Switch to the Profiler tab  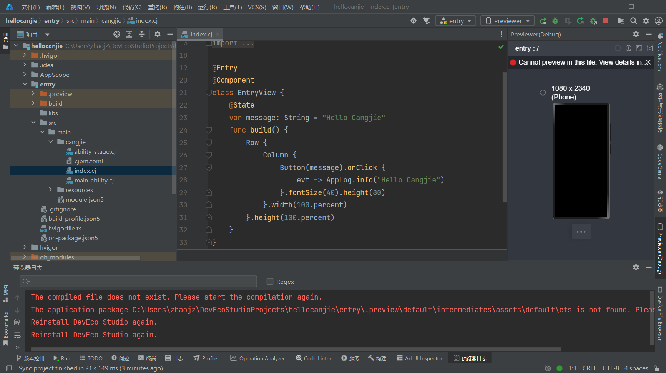pyautogui.click(x=206, y=358)
